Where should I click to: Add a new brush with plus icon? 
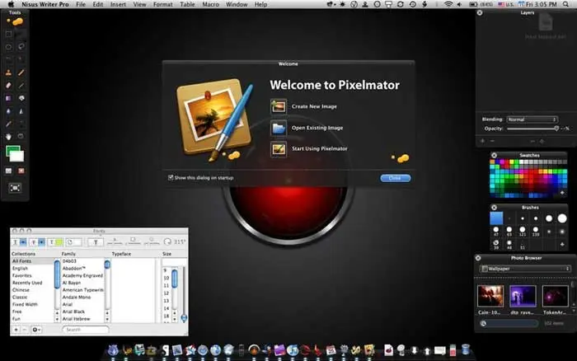point(562,244)
